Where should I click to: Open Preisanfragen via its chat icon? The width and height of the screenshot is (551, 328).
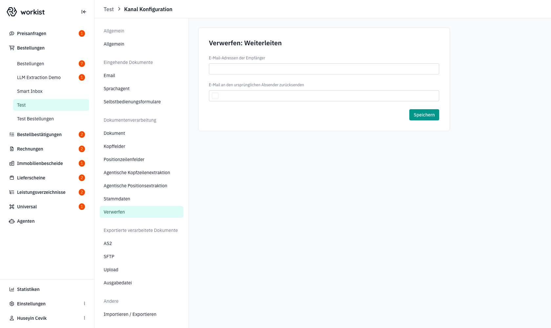pyautogui.click(x=12, y=33)
